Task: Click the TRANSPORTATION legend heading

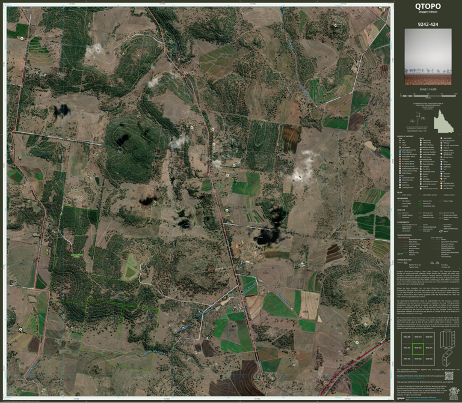Action: coord(404,235)
